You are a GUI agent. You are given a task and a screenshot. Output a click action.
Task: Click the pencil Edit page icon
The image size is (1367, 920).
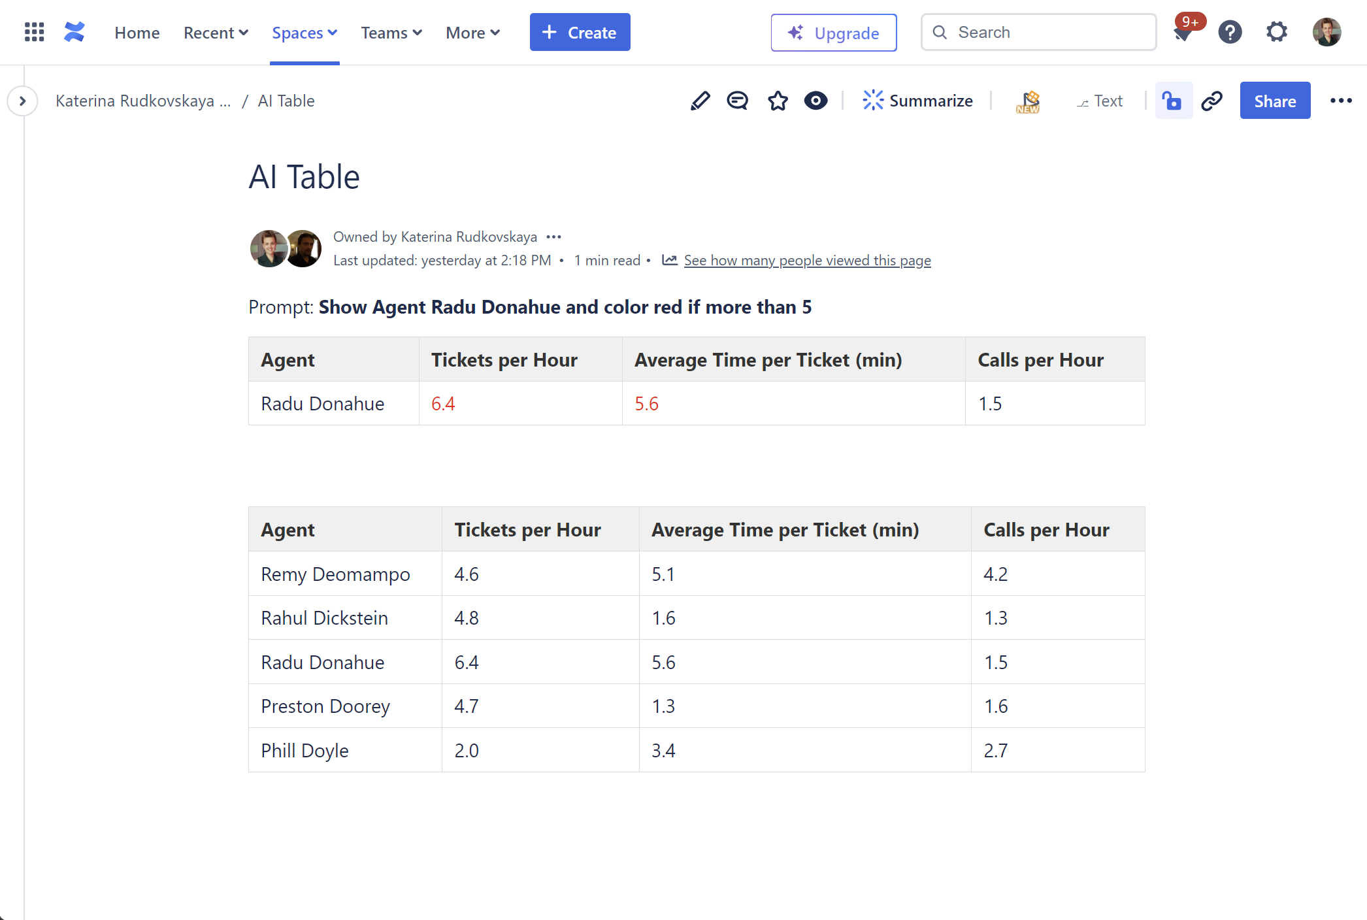[700, 101]
